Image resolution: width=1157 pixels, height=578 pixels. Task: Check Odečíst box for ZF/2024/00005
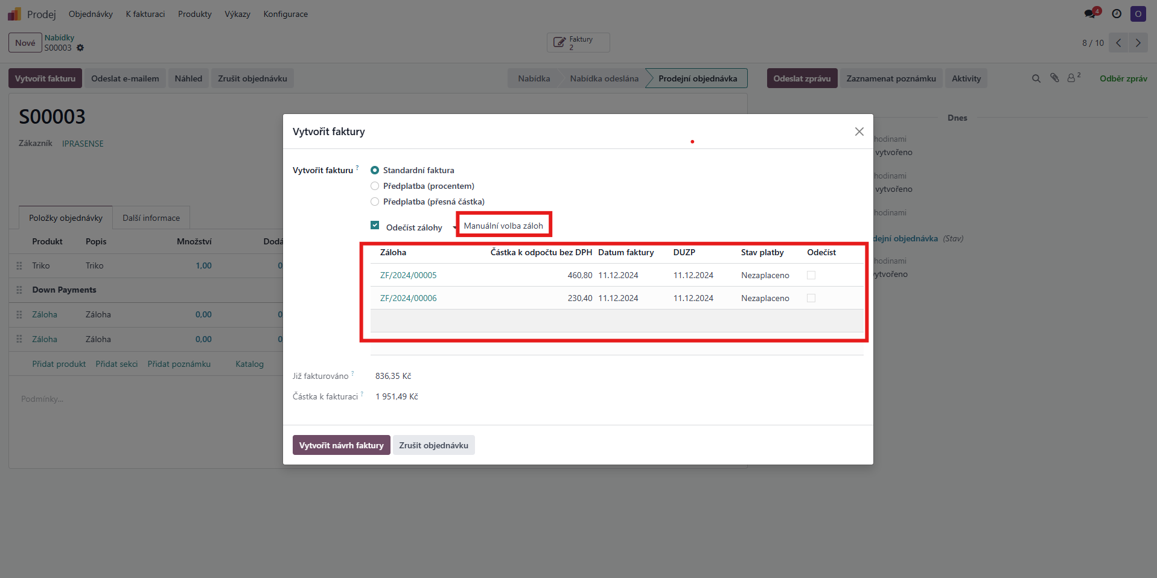tap(811, 275)
